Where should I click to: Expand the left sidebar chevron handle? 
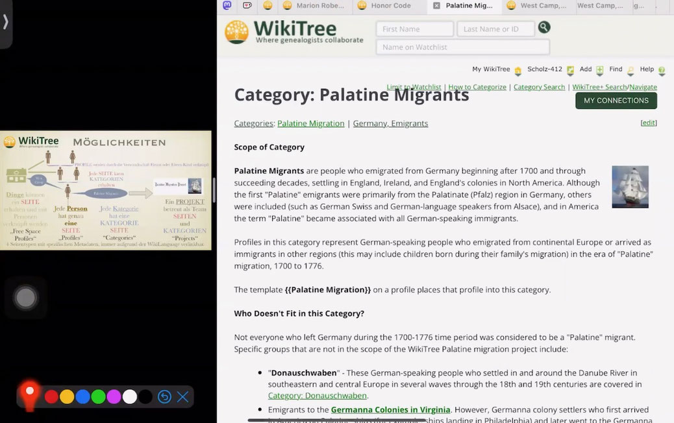coord(6,22)
